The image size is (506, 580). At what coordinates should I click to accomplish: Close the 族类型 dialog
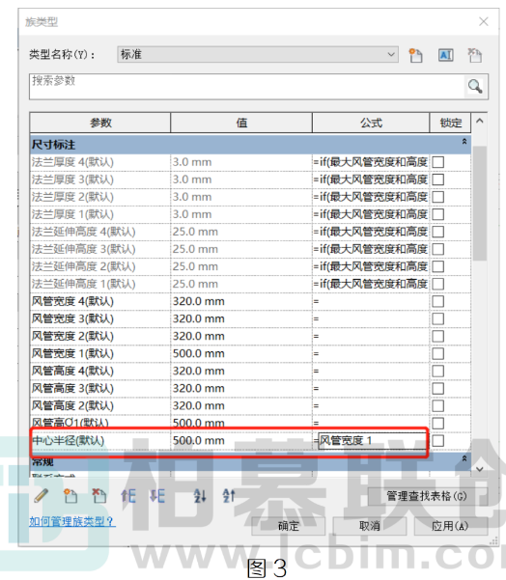point(484,21)
